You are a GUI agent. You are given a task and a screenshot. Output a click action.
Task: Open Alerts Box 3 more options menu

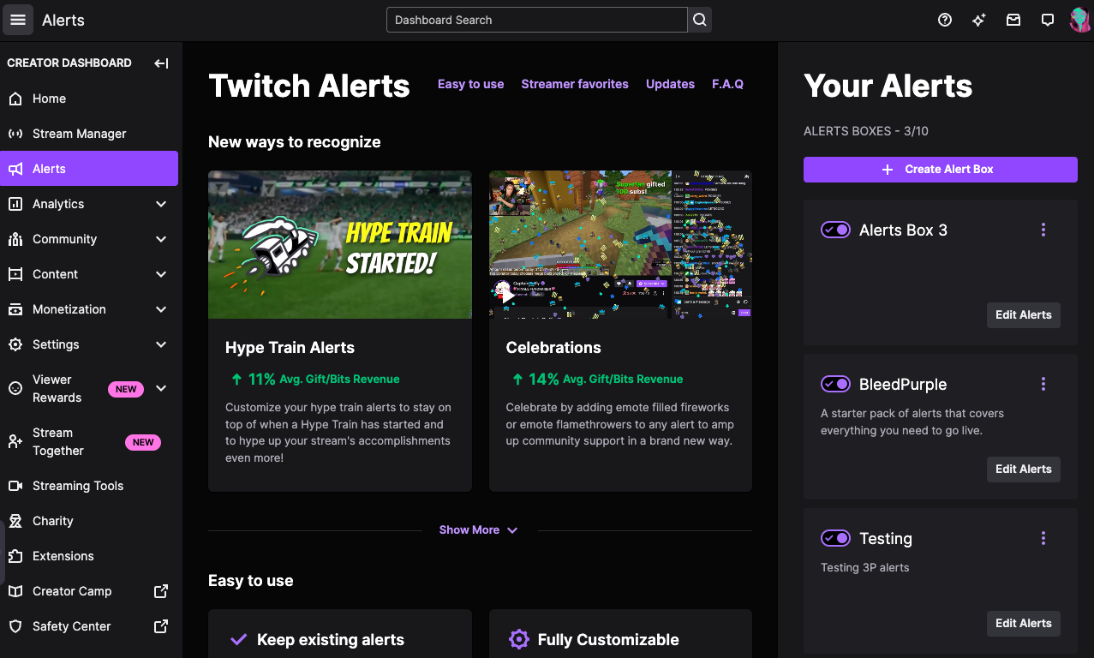point(1043,230)
